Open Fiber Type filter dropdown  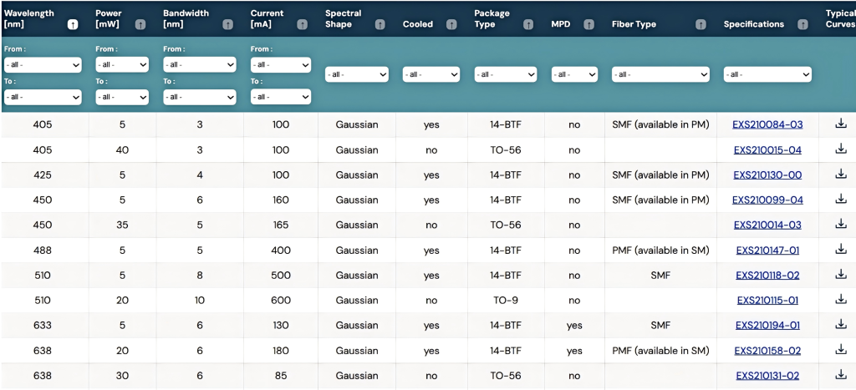[x=660, y=74]
